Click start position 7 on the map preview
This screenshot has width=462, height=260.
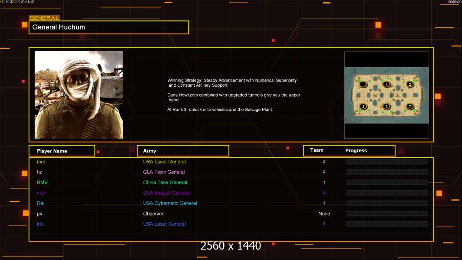410,107
